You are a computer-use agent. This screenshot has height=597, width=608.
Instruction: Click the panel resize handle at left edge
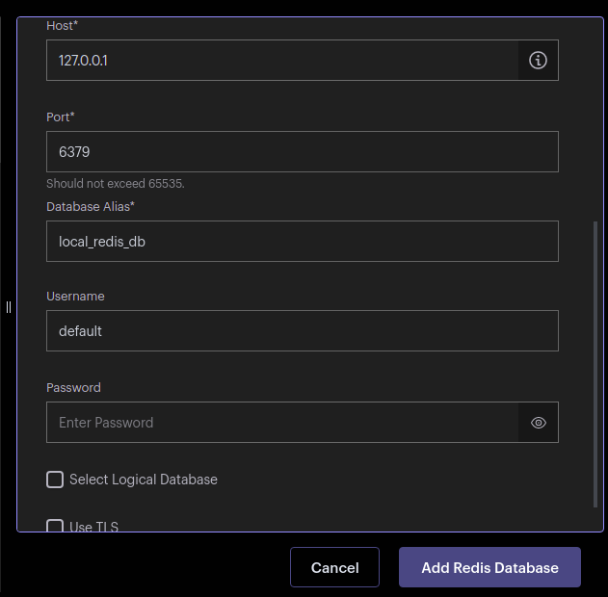[9, 307]
